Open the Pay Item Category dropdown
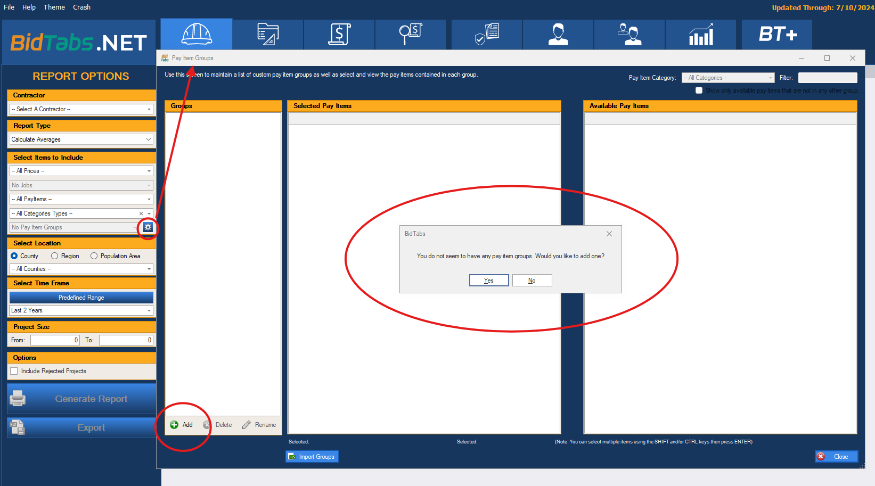 (x=728, y=78)
